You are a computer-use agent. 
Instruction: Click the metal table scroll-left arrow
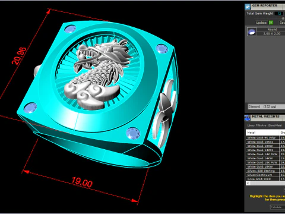tap(248, 183)
